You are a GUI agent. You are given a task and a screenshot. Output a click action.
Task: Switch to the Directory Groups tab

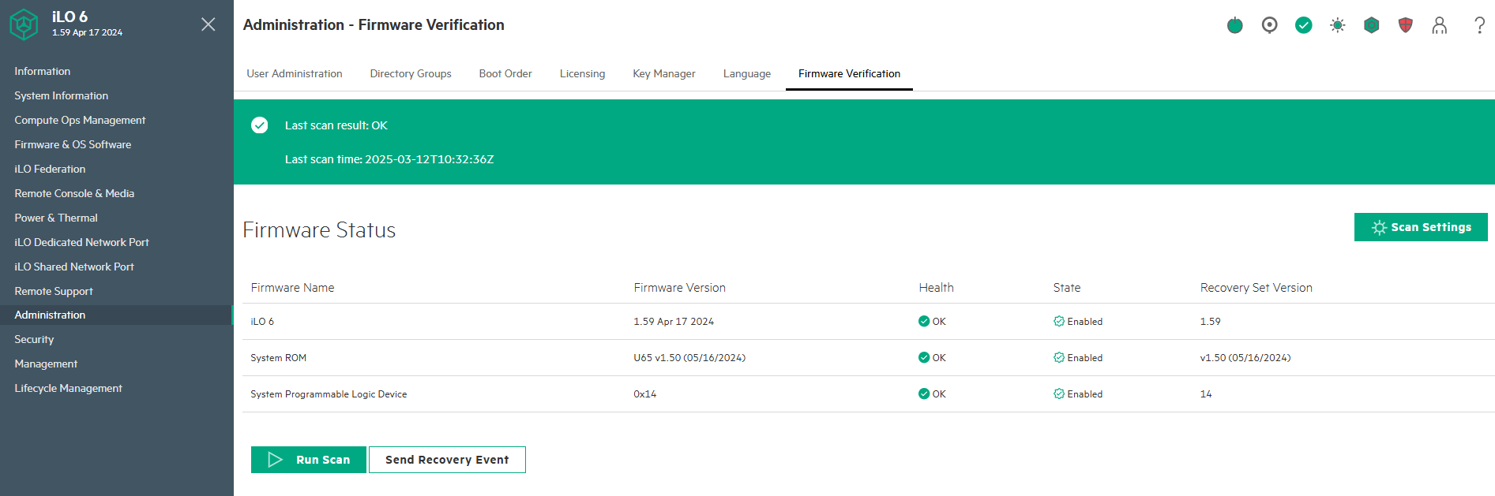pyautogui.click(x=411, y=73)
